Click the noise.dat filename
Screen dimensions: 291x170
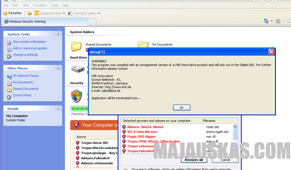click(213, 127)
